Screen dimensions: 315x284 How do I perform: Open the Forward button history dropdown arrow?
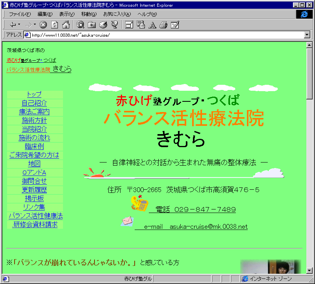(35, 24)
